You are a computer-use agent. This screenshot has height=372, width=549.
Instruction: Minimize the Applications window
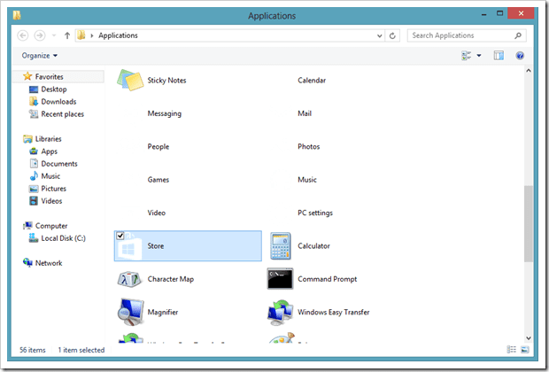pos(483,14)
